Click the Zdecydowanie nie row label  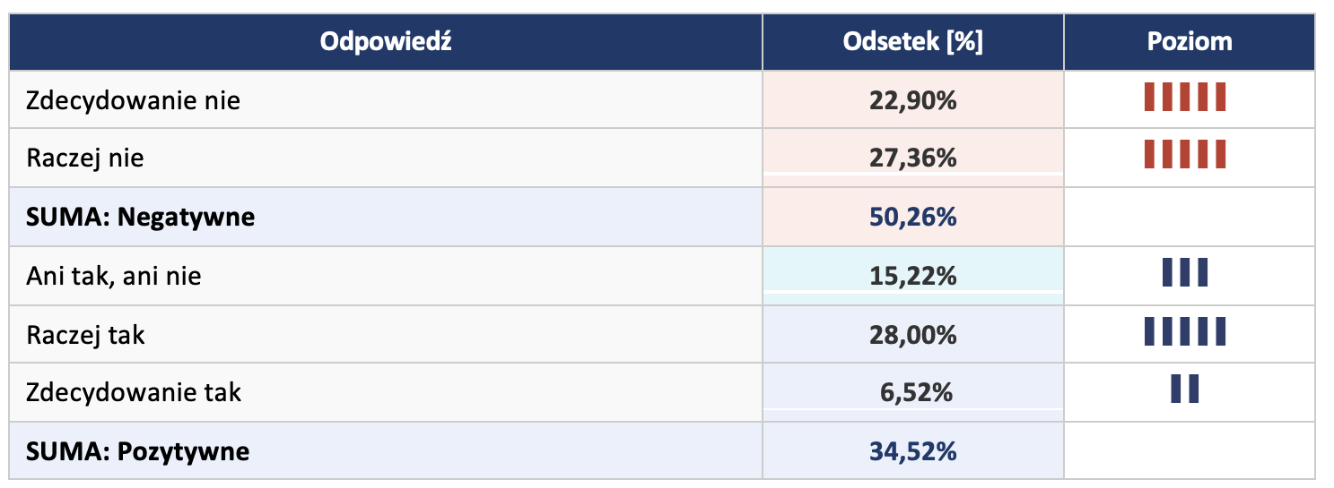point(134,99)
